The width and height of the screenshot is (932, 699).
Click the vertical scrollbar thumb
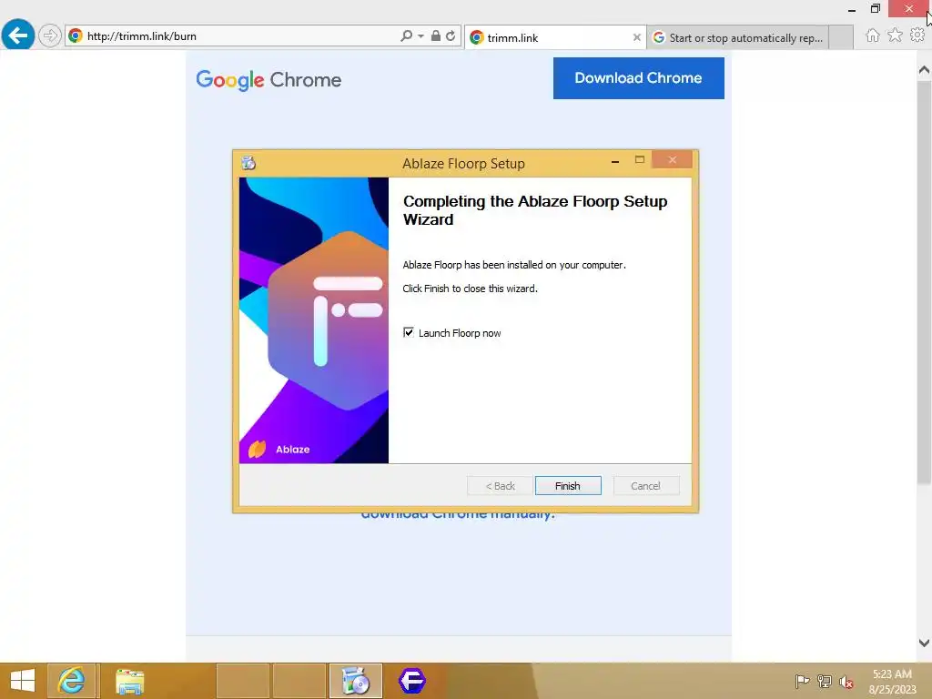click(x=924, y=282)
